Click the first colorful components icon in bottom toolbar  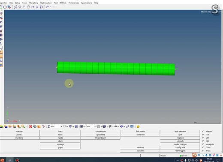(2, 126)
